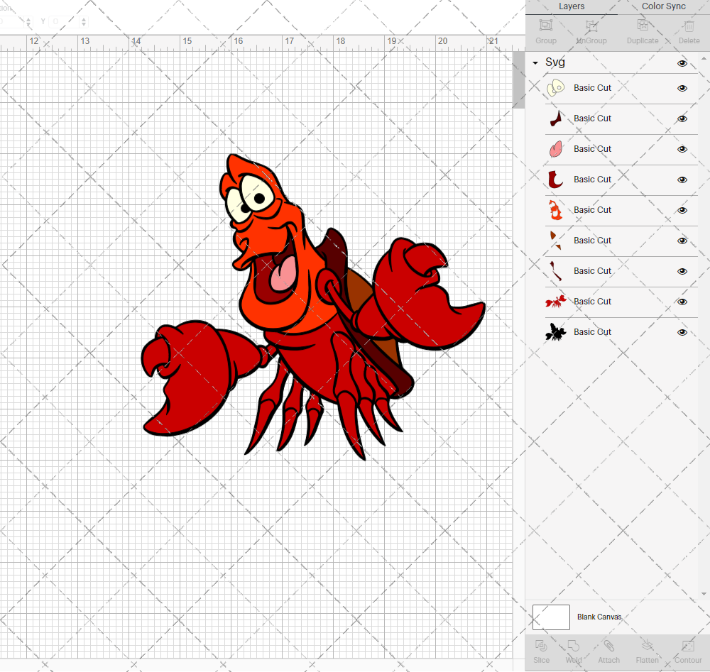
Task: Click the Group icon in the Layers panel
Action: click(x=545, y=28)
